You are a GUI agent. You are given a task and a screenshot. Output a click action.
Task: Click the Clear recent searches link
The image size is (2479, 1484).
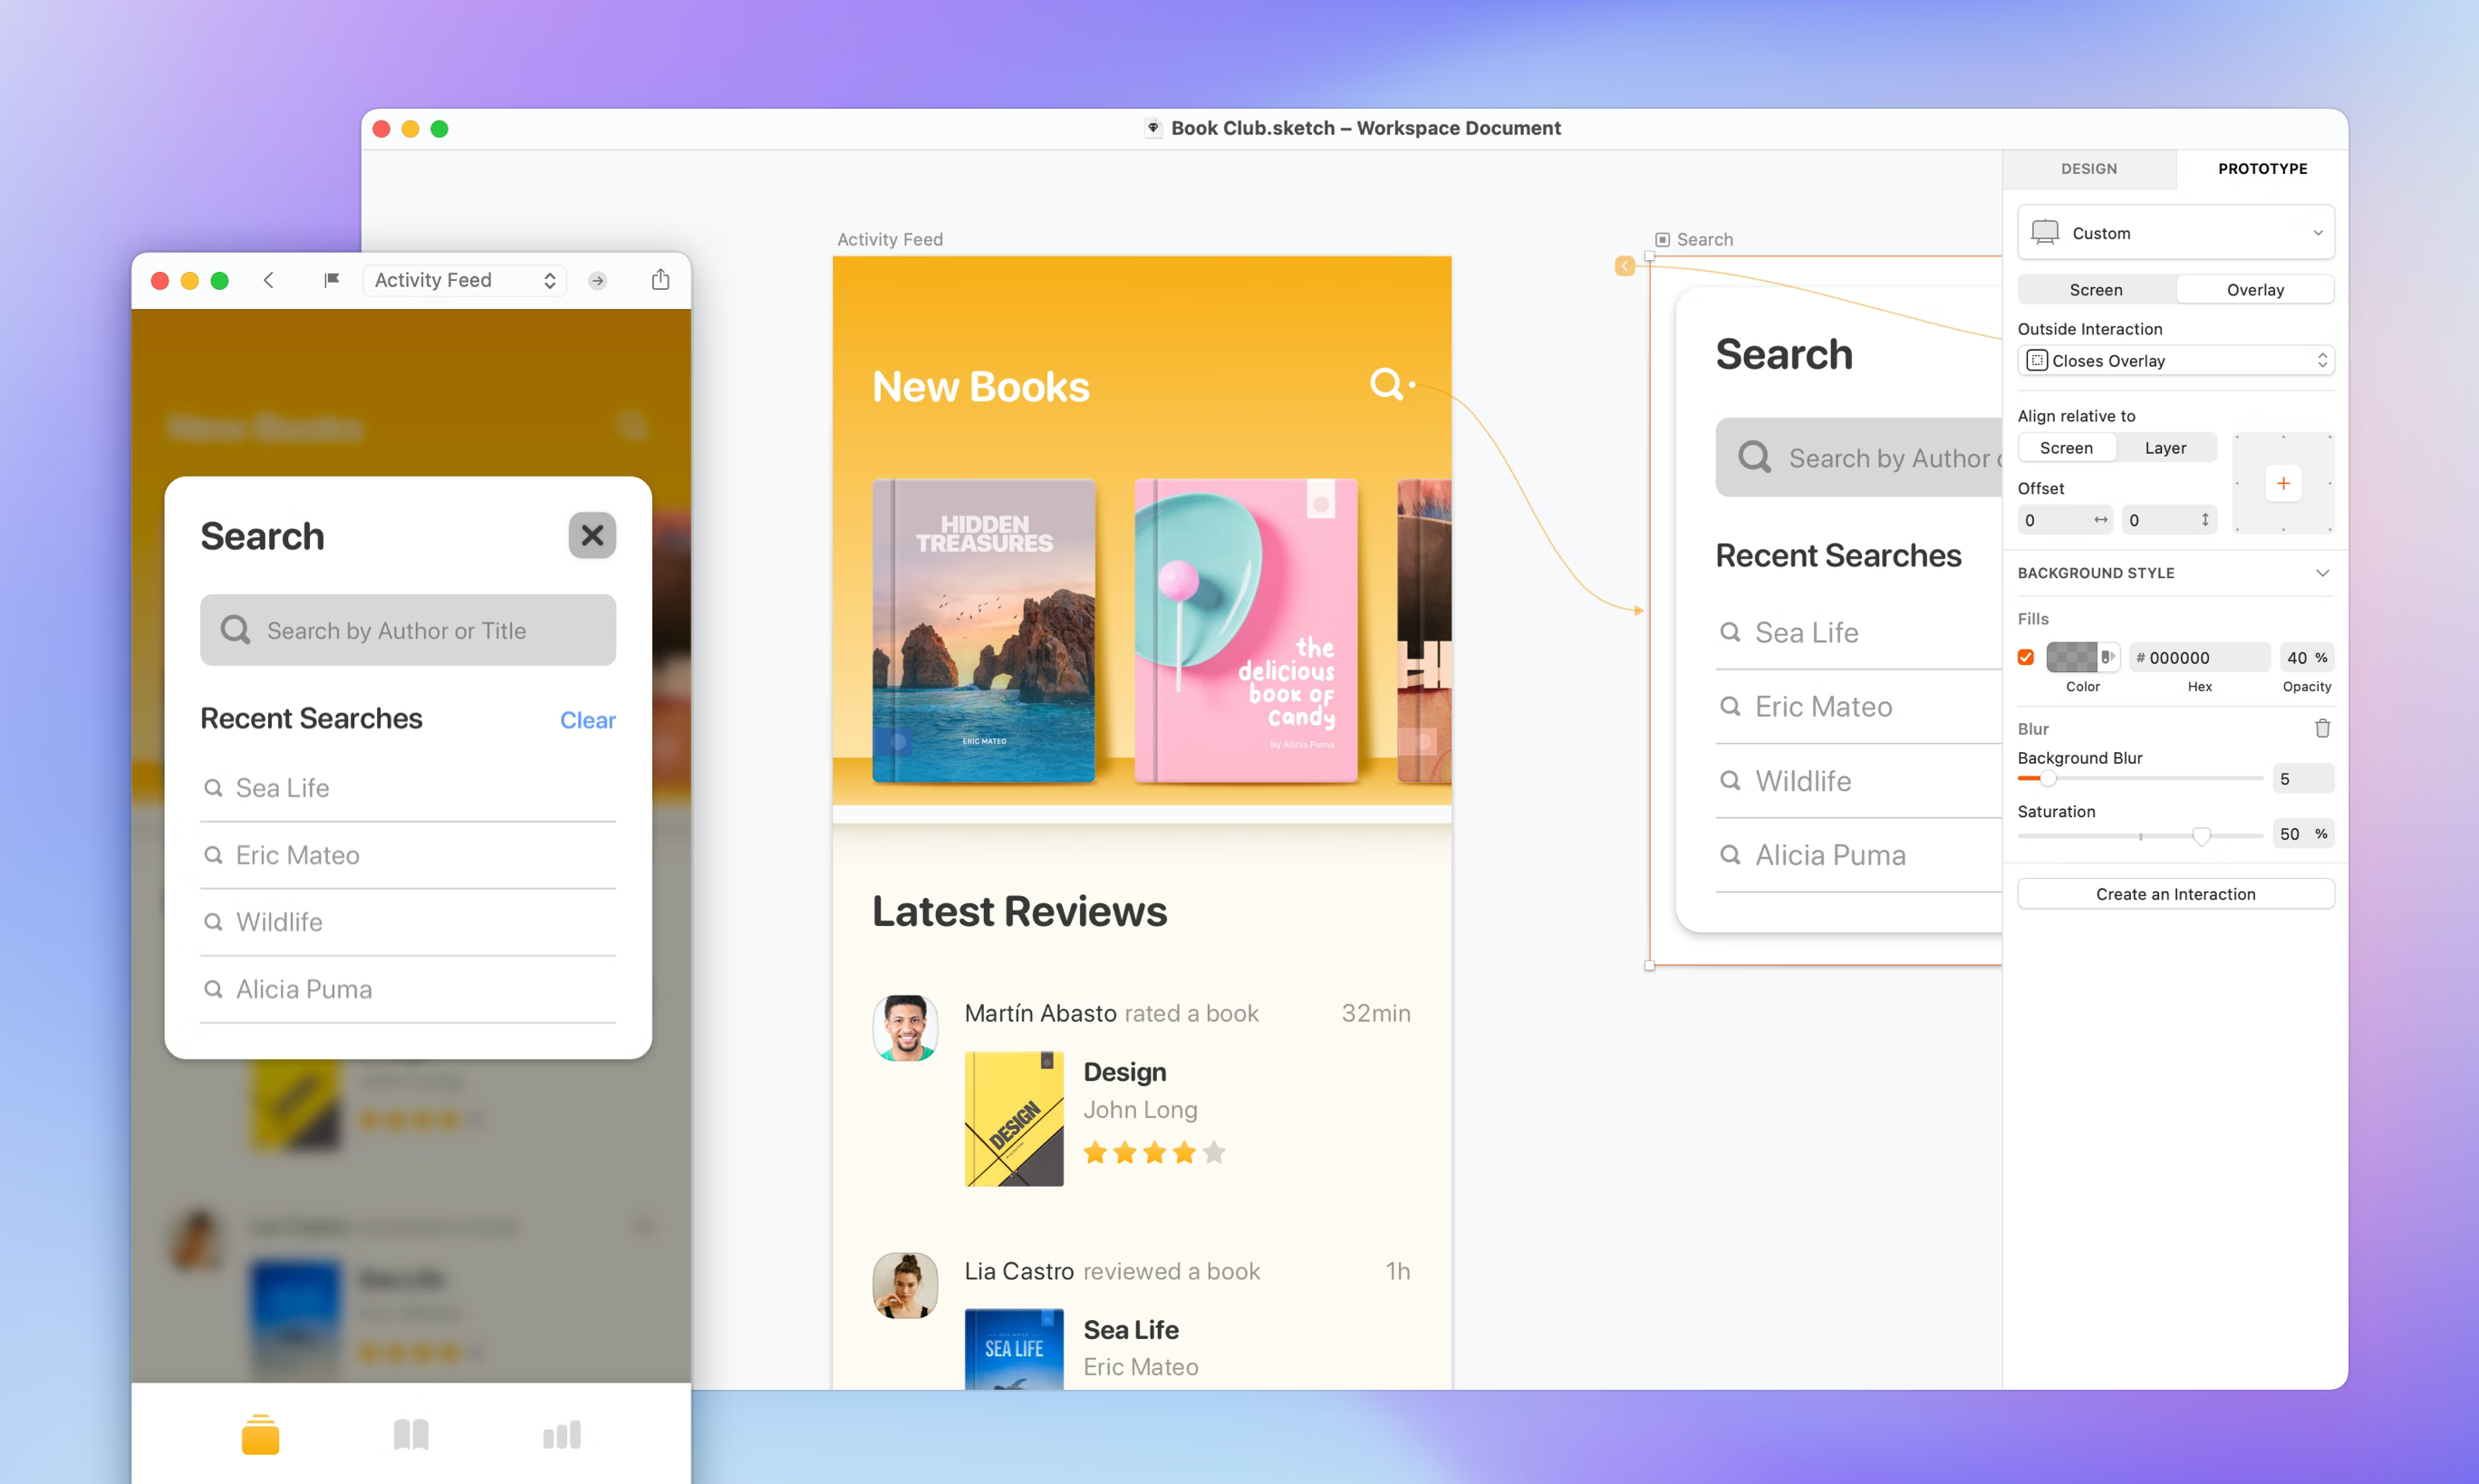pos(587,719)
